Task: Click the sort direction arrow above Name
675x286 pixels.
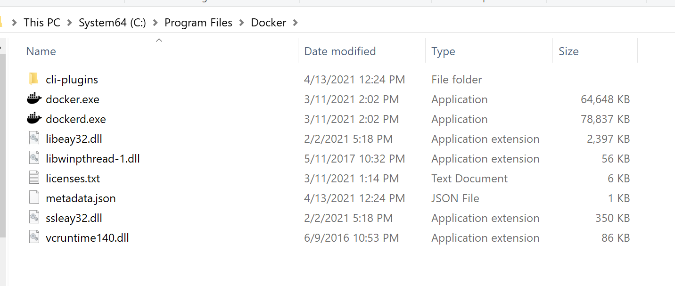Action: (159, 40)
